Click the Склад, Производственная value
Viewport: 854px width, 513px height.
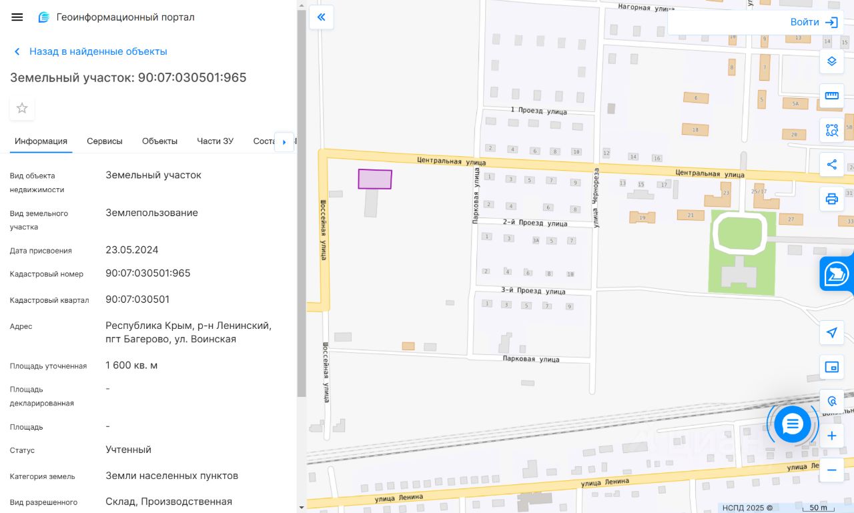point(169,502)
